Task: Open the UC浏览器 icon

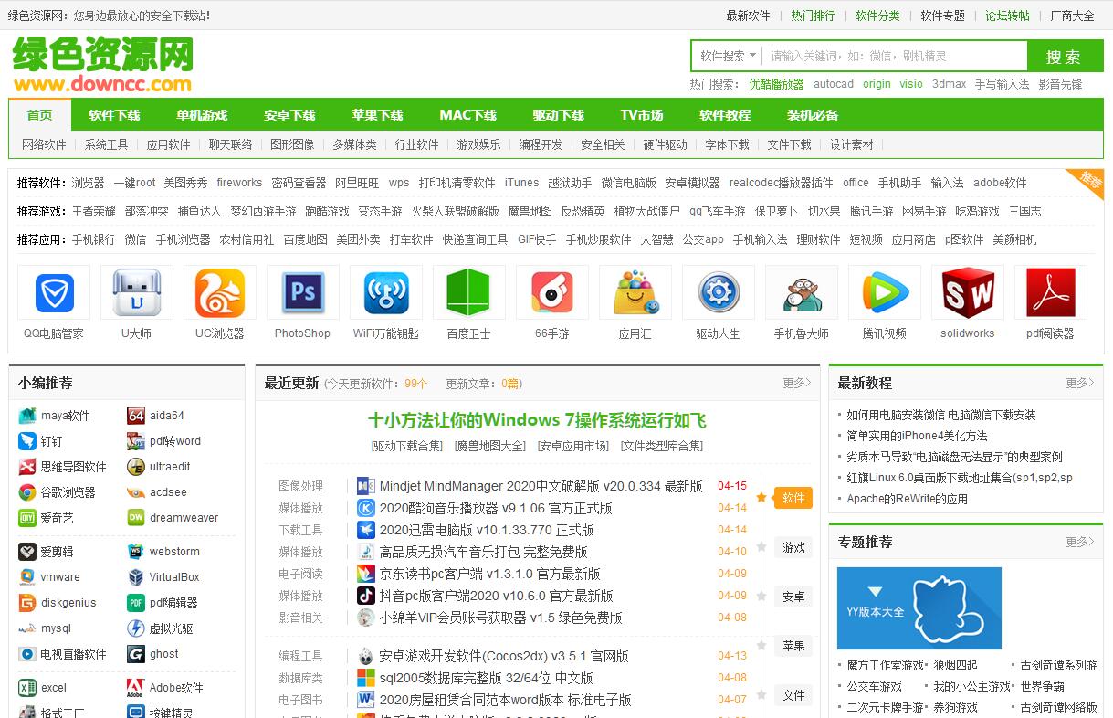Action: click(220, 293)
